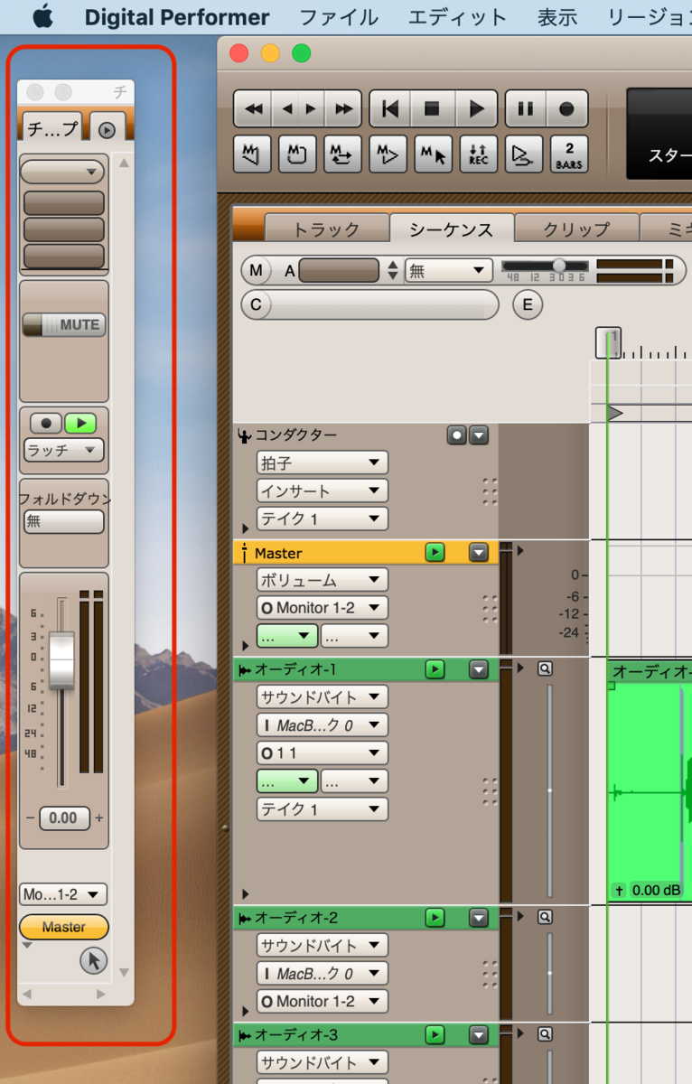Open I MacB...ク 0 input dropdown on オーディオ-1
Screen dimensions: 692x1084
[x=323, y=725]
